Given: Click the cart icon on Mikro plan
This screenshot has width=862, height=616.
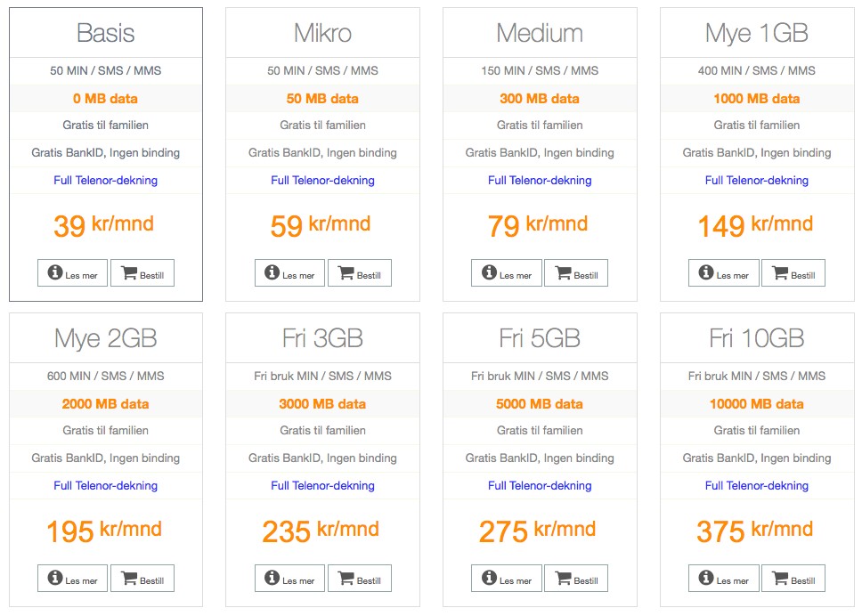Looking at the screenshot, I should pyautogui.click(x=346, y=272).
